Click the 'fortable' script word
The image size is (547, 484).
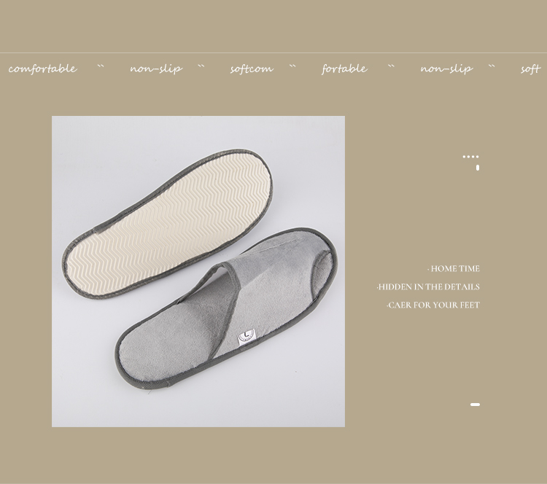click(x=344, y=69)
